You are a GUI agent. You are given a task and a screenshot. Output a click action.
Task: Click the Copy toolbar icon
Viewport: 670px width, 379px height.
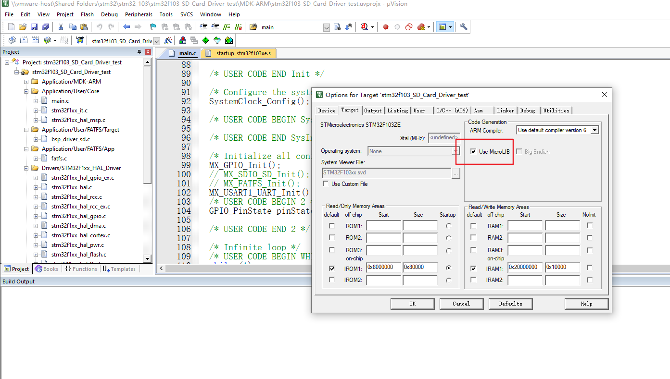click(x=73, y=27)
